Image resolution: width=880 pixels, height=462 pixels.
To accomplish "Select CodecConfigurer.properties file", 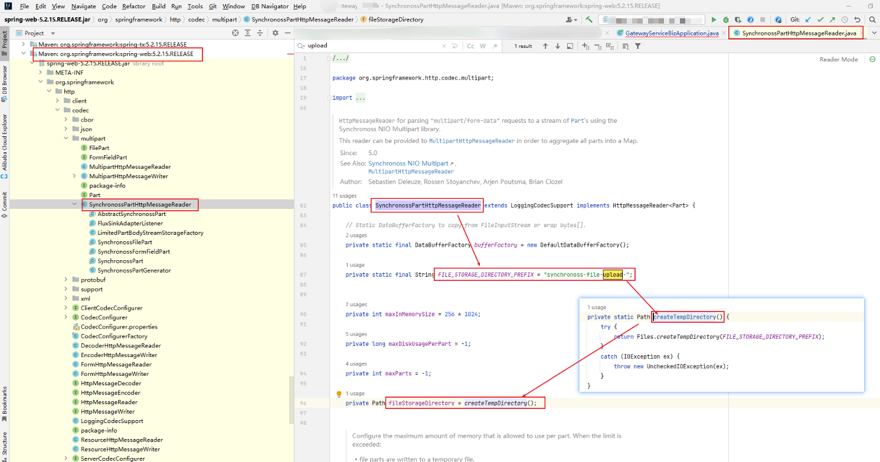I will click(x=119, y=327).
